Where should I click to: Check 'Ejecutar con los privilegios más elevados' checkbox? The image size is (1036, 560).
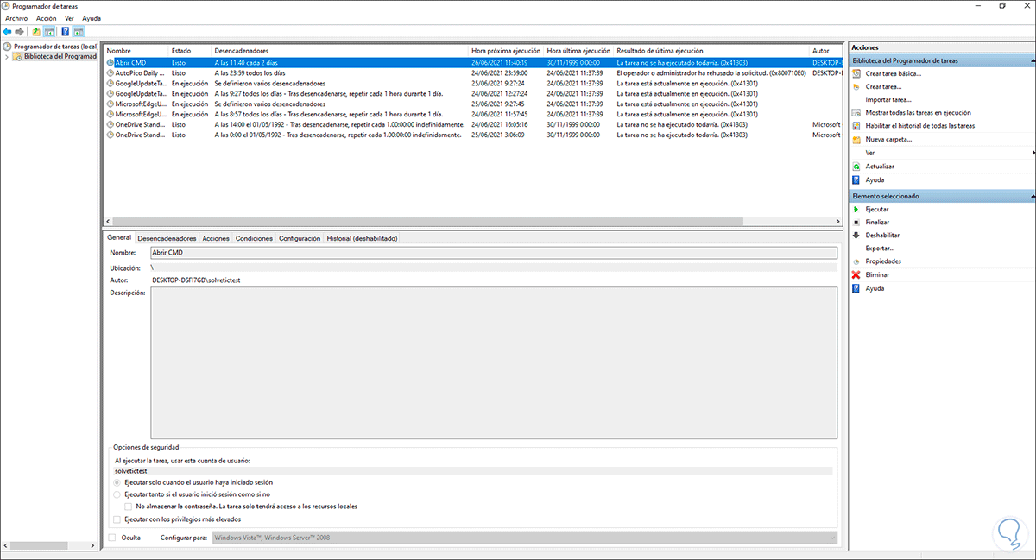tap(117, 519)
